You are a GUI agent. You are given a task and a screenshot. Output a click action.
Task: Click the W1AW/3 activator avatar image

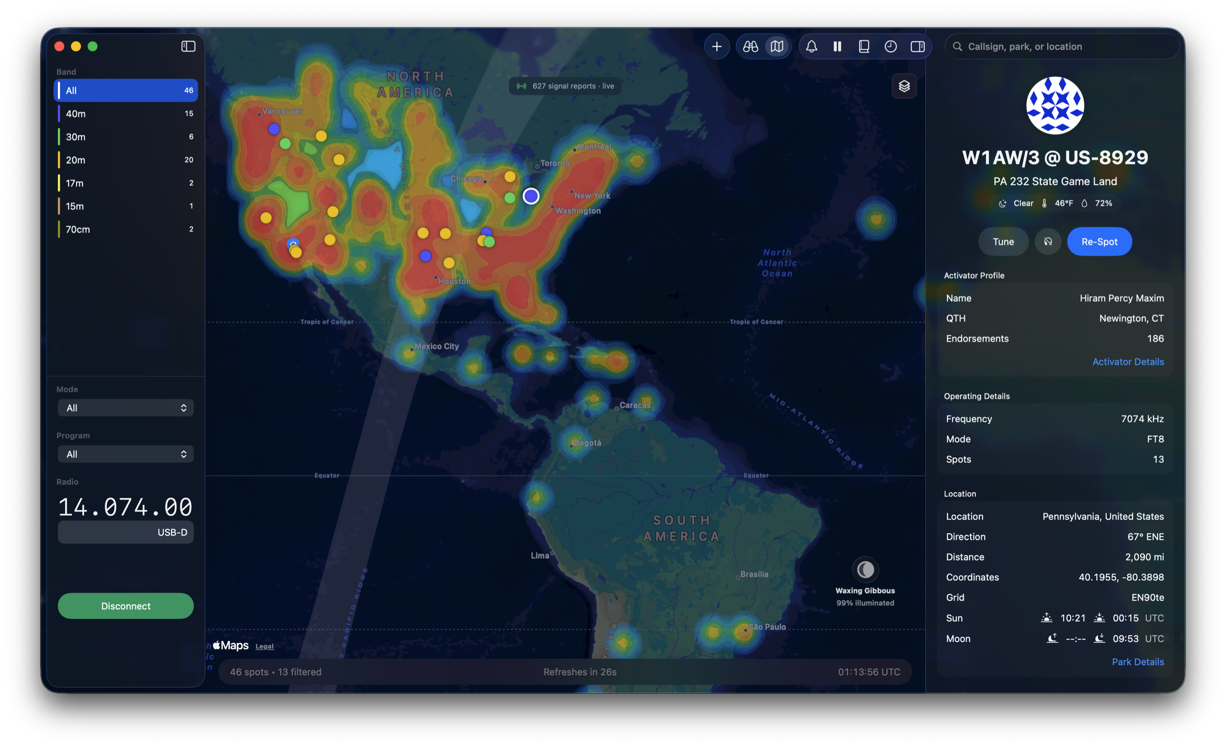click(x=1055, y=105)
